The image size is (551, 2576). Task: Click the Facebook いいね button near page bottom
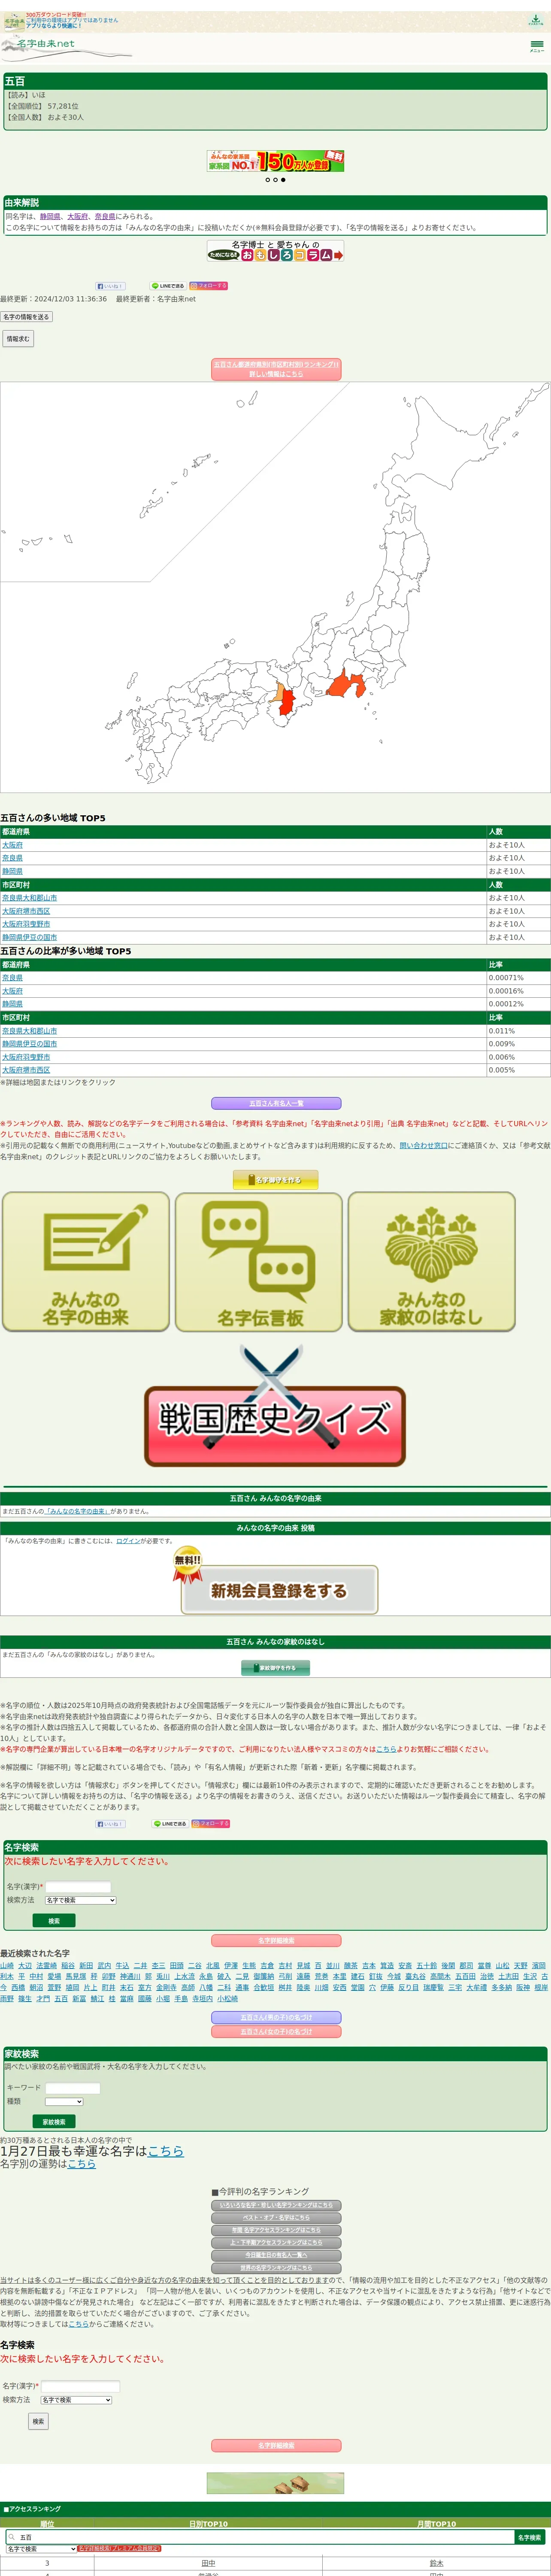coord(110,1824)
